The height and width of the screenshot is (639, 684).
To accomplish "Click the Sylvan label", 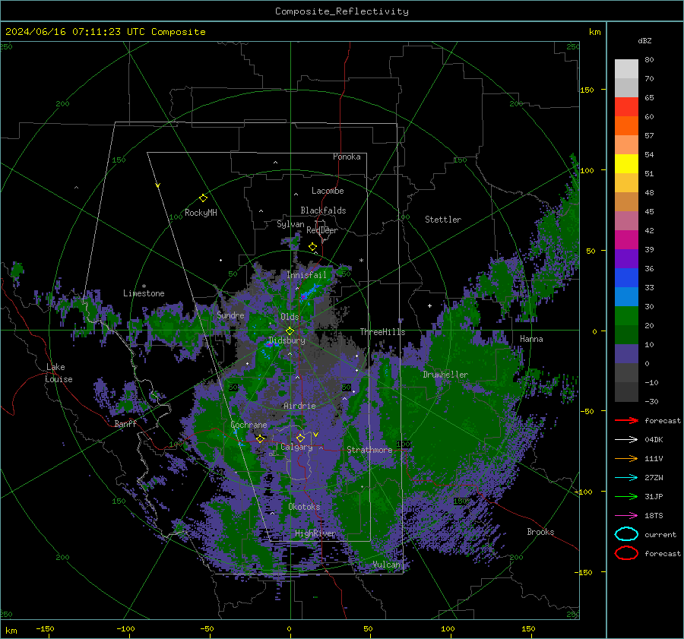I will [x=290, y=224].
